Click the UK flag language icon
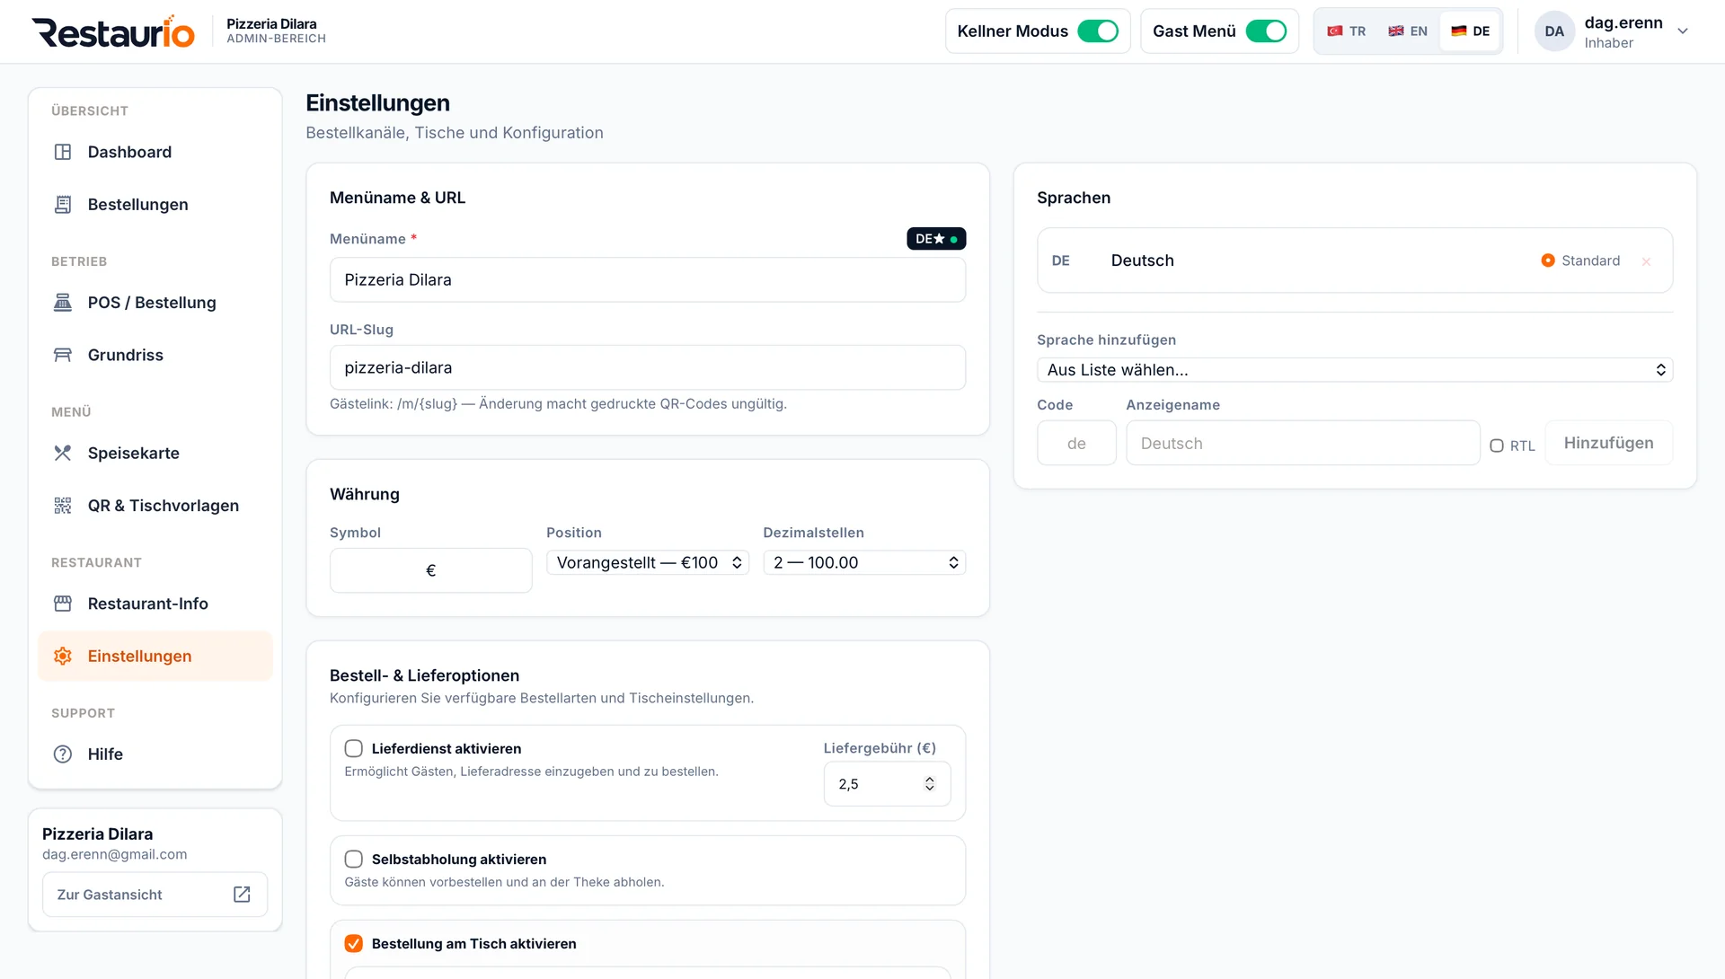Image resolution: width=1725 pixels, height=979 pixels. pyautogui.click(x=1396, y=31)
